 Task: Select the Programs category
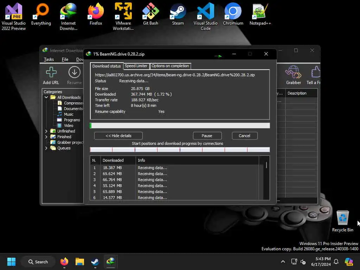point(69,120)
